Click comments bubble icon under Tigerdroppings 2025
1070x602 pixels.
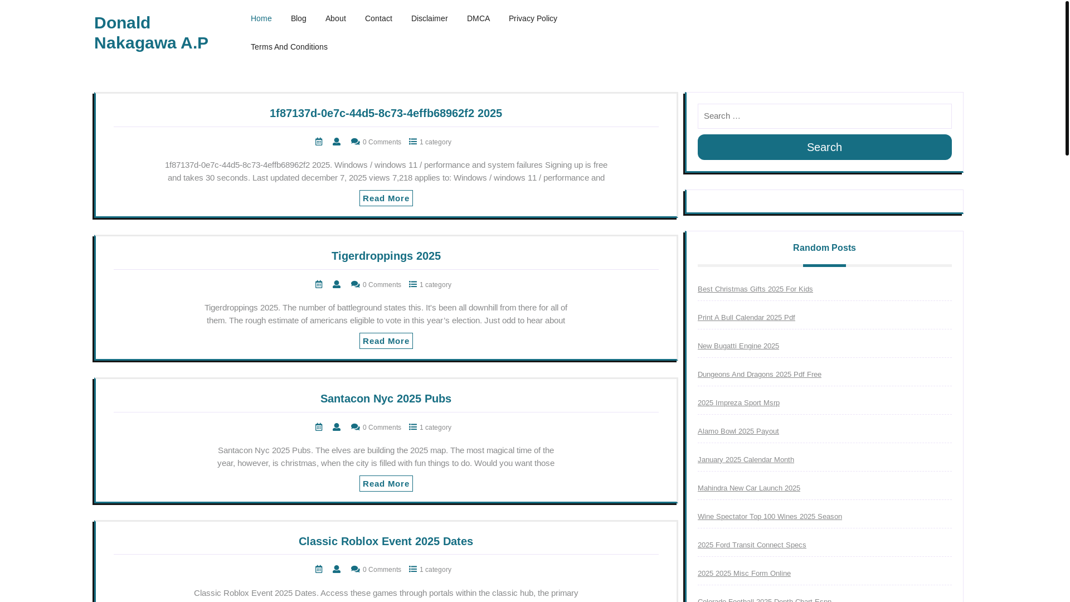356,285
